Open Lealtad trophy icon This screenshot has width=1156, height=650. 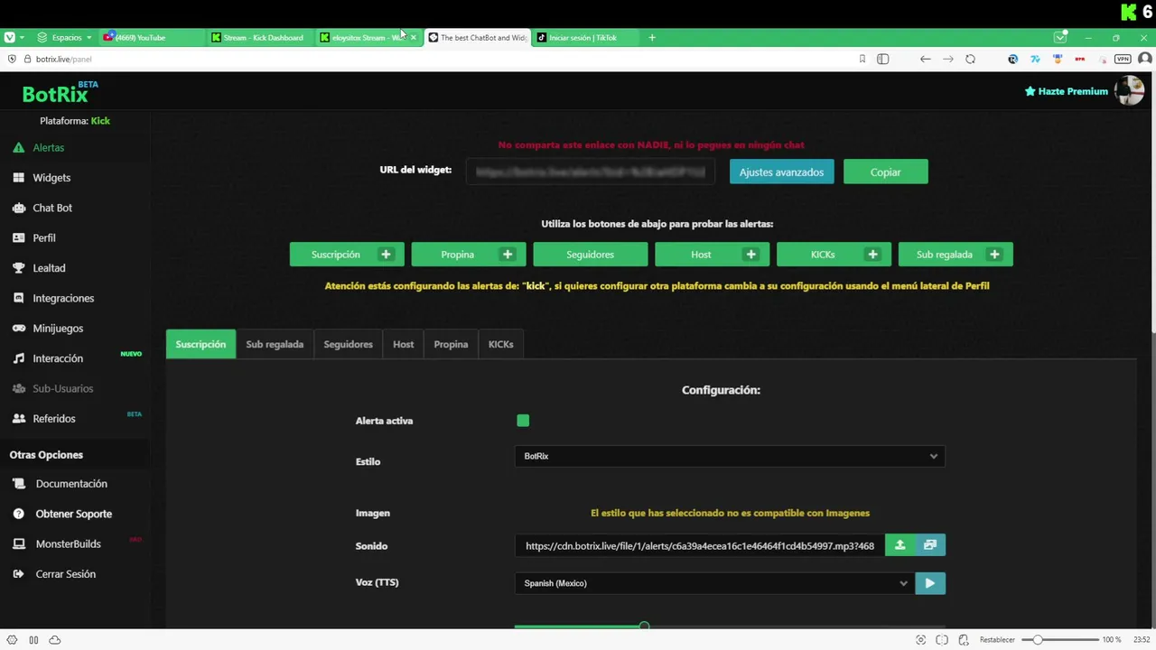pyautogui.click(x=18, y=268)
